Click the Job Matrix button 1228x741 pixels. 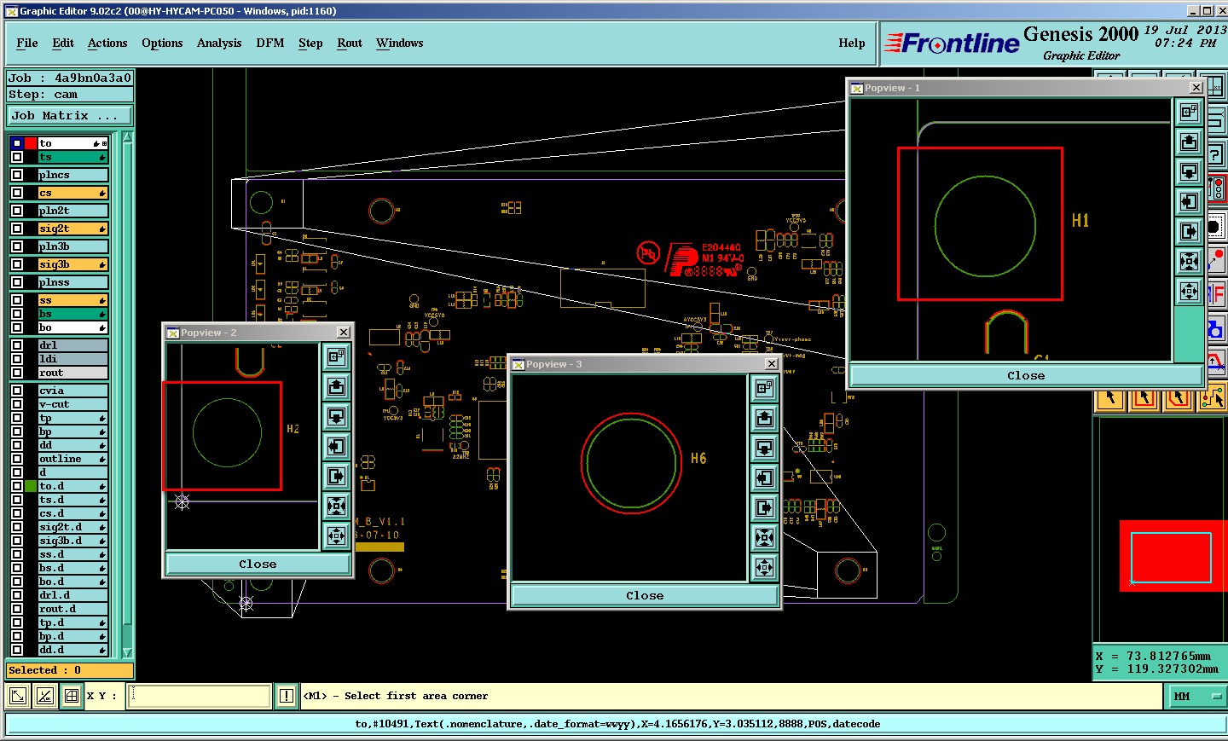point(70,116)
